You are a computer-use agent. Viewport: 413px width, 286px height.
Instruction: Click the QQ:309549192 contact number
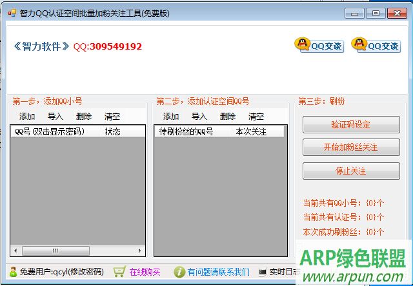(108, 46)
